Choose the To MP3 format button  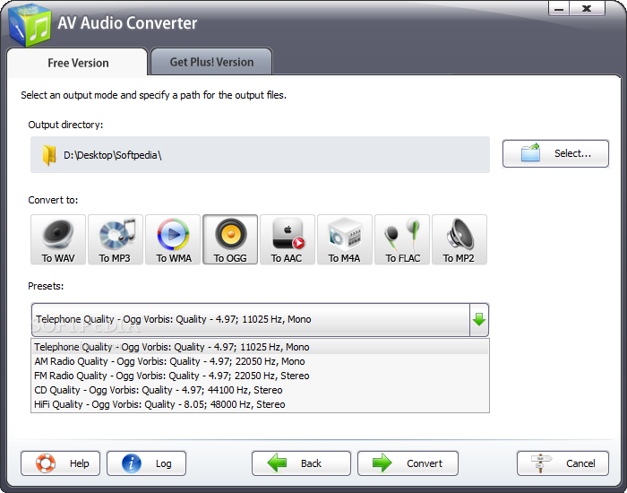tap(116, 239)
